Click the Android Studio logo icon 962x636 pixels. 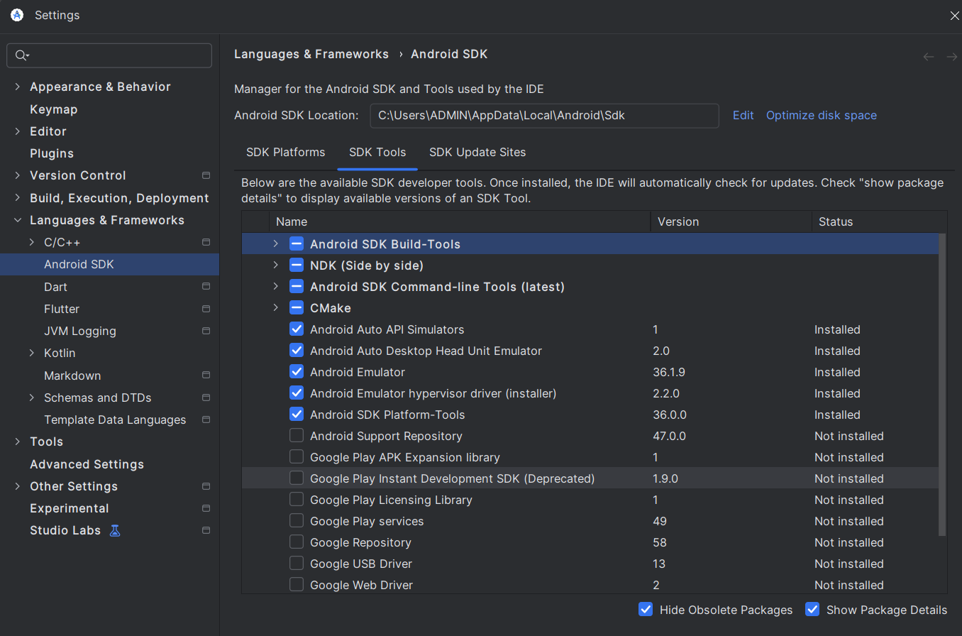tap(17, 15)
